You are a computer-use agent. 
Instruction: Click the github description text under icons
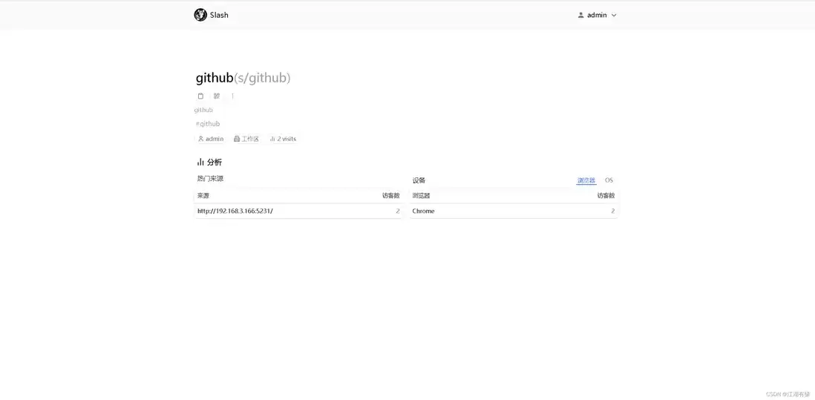[x=203, y=110]
